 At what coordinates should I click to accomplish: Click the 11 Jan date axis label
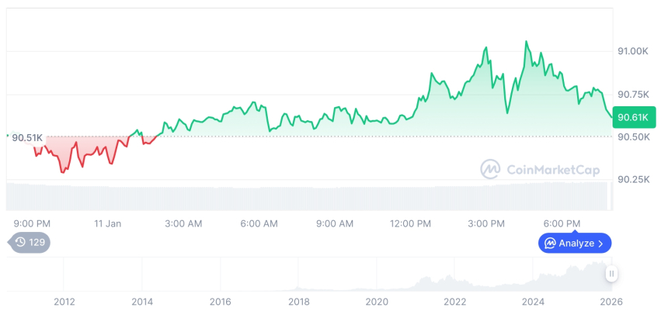(x=108, y=224)
